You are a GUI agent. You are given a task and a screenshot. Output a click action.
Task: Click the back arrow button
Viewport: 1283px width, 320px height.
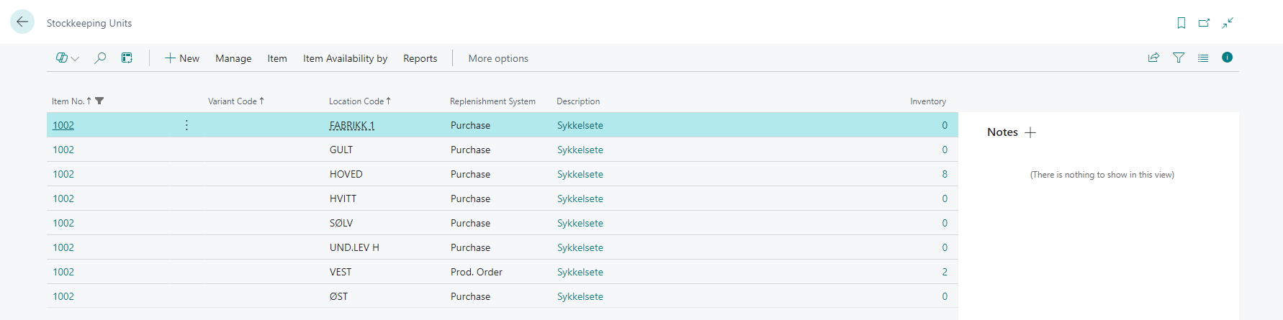point(22,22)
